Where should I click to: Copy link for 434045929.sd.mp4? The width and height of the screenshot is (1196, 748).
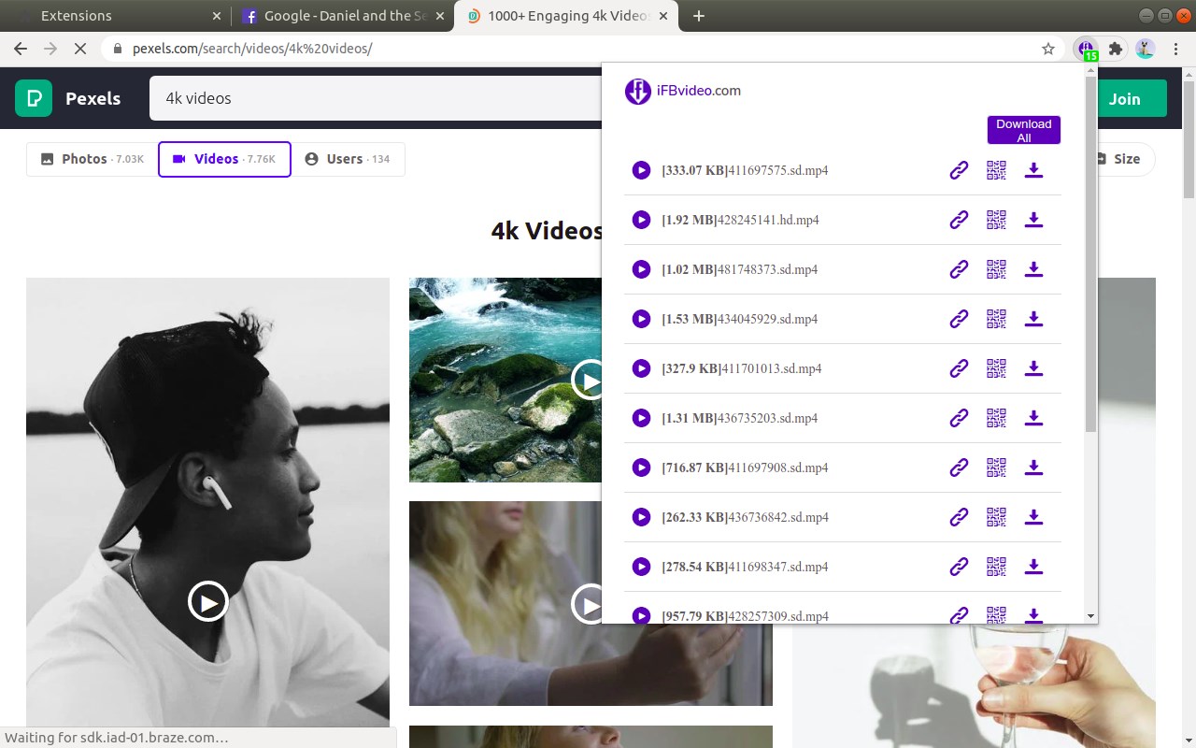point(959,319)
